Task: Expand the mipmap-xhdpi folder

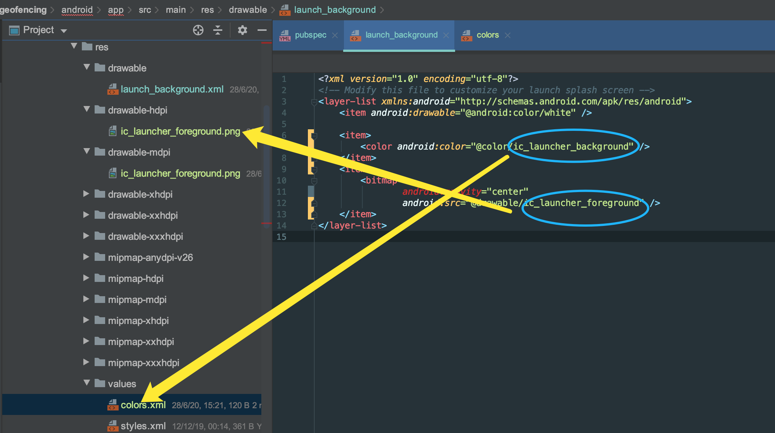Action: [86, 320]
